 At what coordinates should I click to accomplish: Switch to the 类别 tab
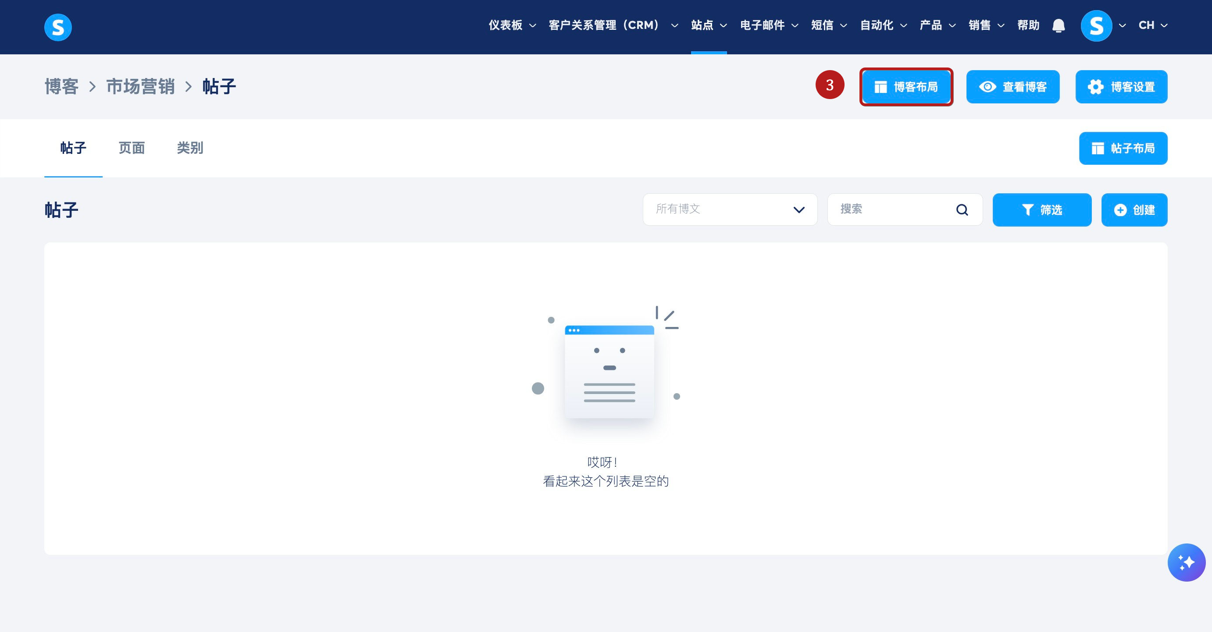coord(189,148)
